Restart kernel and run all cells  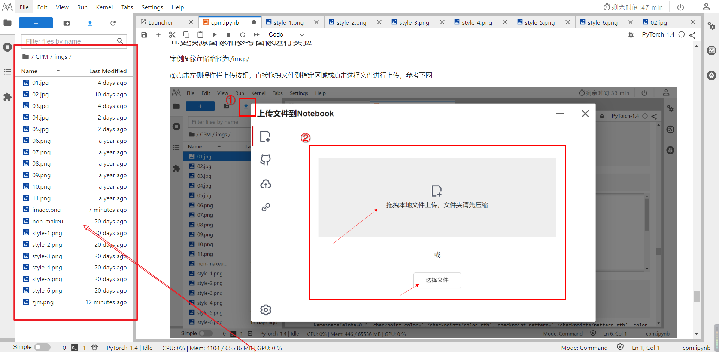click(x=257, y=35)
